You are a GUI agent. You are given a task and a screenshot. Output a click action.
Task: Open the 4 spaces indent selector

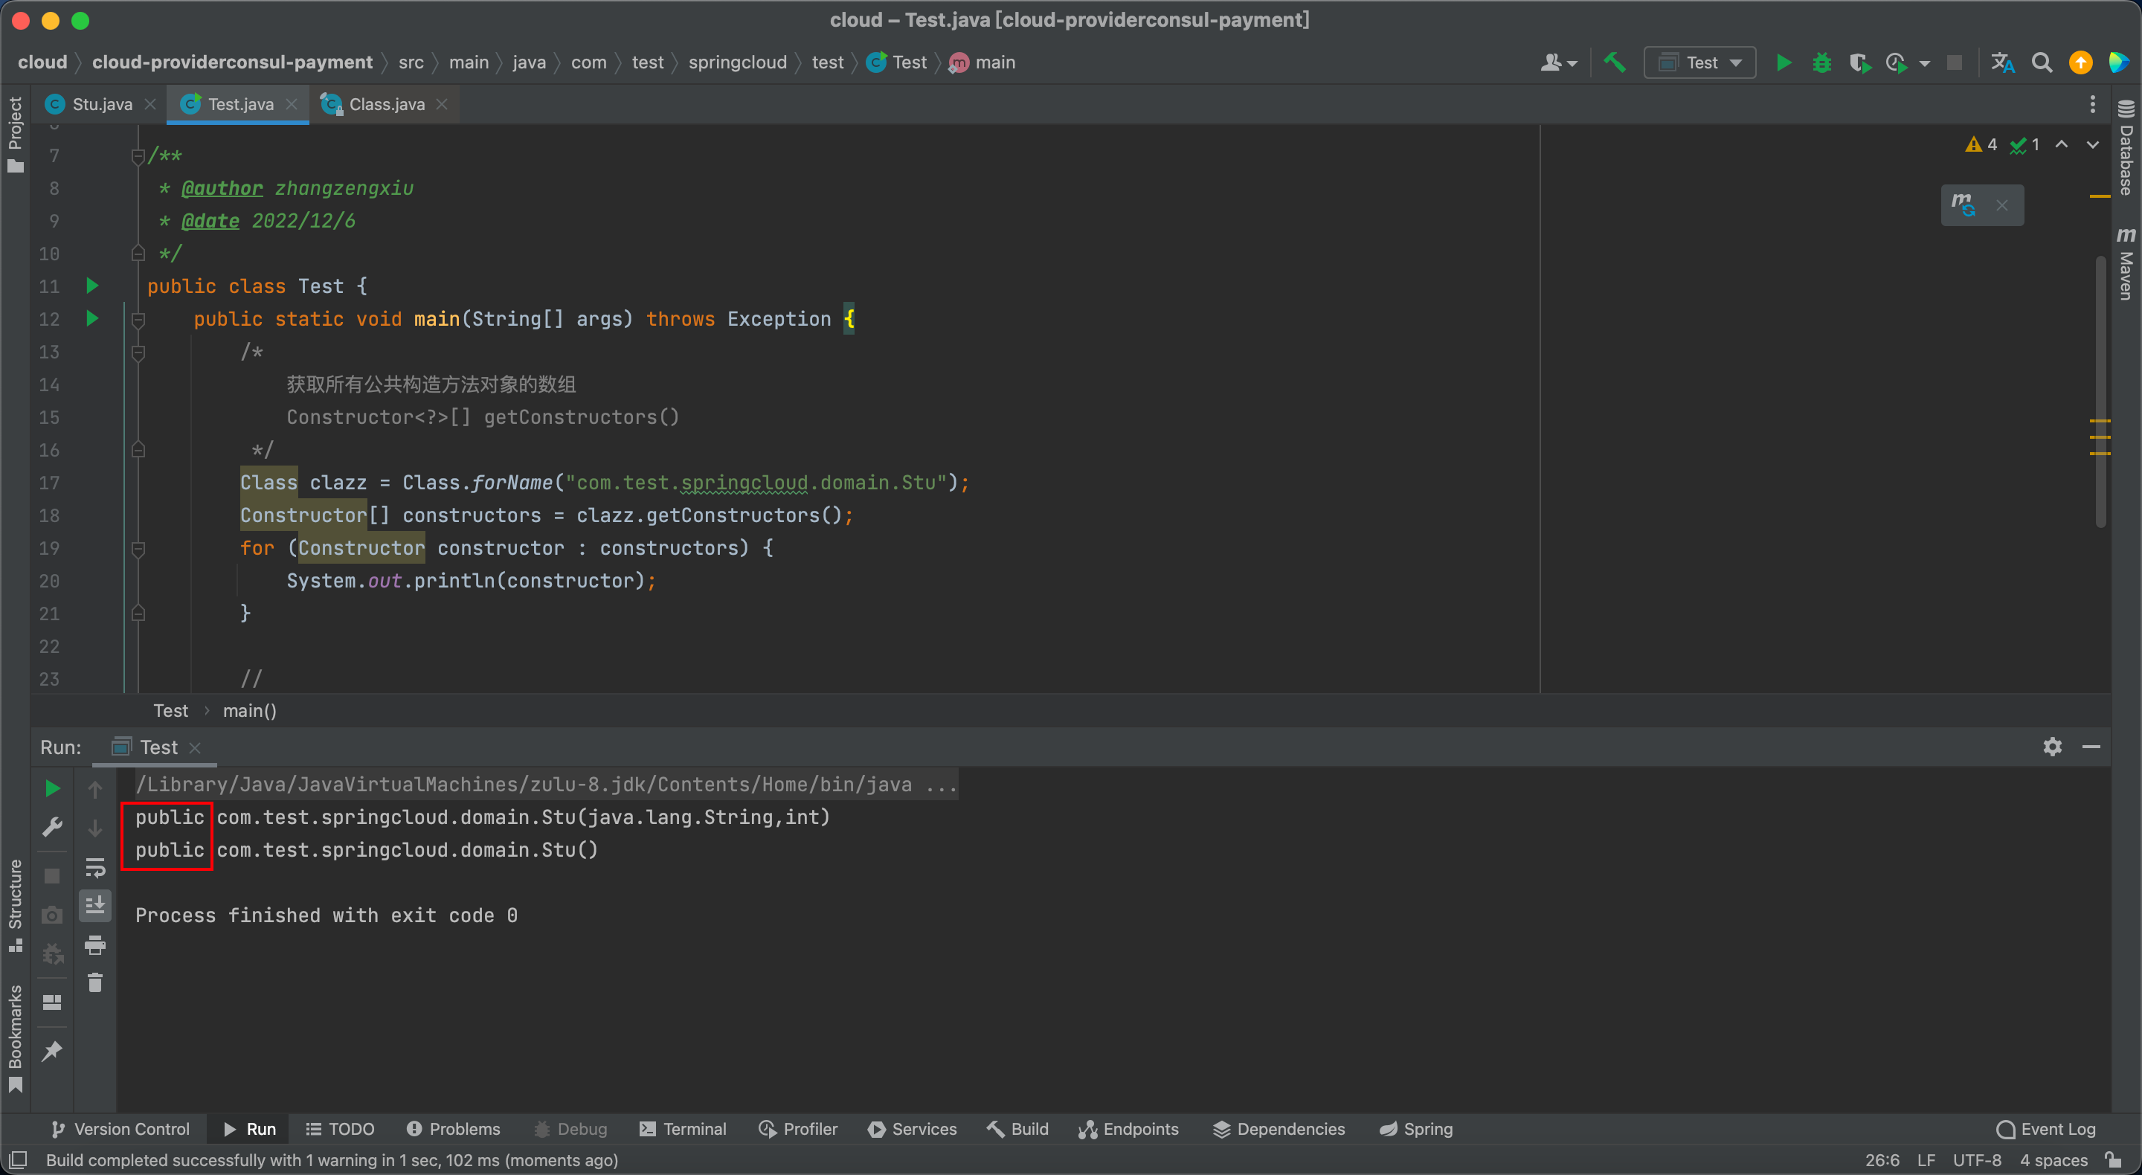click(x=2053, y=1159)
